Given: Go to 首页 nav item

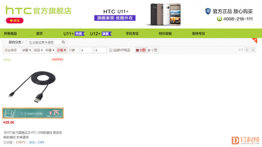Looking at the screenshot, I should [40, 33].
